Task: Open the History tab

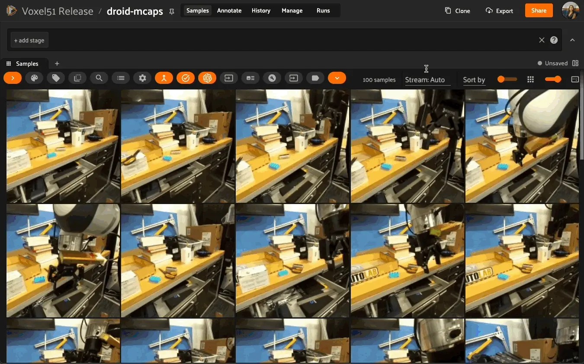Action: tap(261, 11)
